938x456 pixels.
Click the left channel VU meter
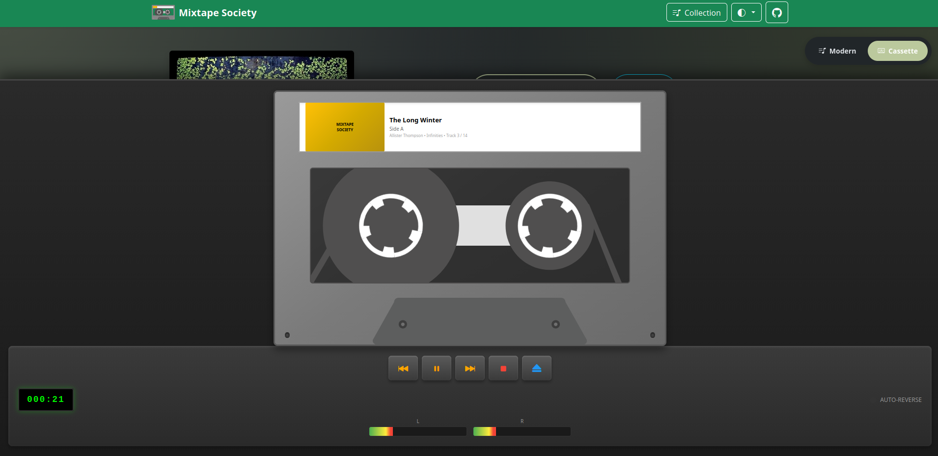tap(417, 431)
